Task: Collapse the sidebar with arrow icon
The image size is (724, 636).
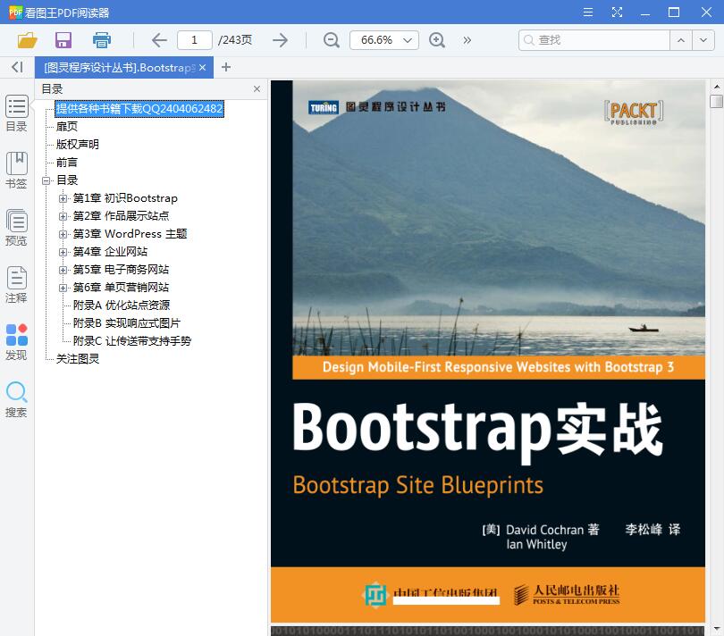Action: 17,67
